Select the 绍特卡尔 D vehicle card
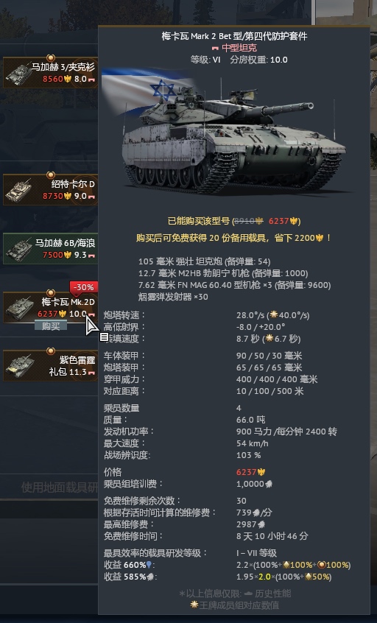Image resolution: width=377 pixels, height=623 pixels. tap(51, 189)
